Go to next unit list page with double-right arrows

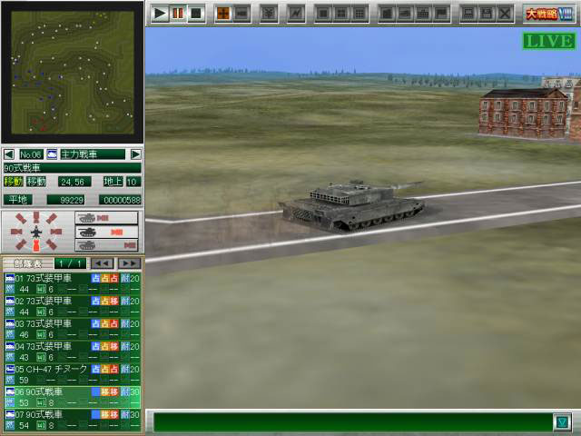(x=130, y=263)
